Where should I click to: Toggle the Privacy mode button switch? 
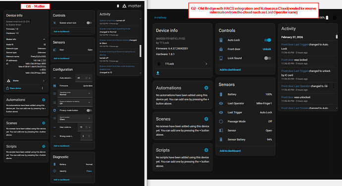[x=89, y=111]
